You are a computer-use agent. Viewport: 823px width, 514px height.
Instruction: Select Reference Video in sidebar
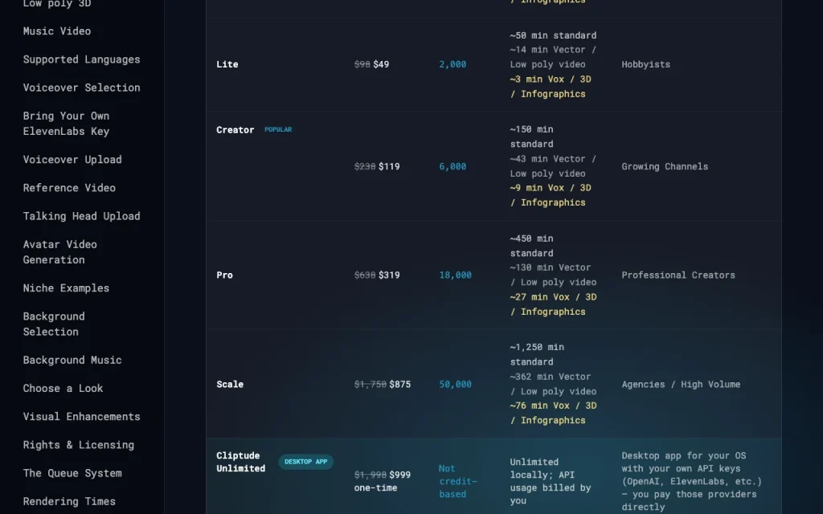[69, 188]
